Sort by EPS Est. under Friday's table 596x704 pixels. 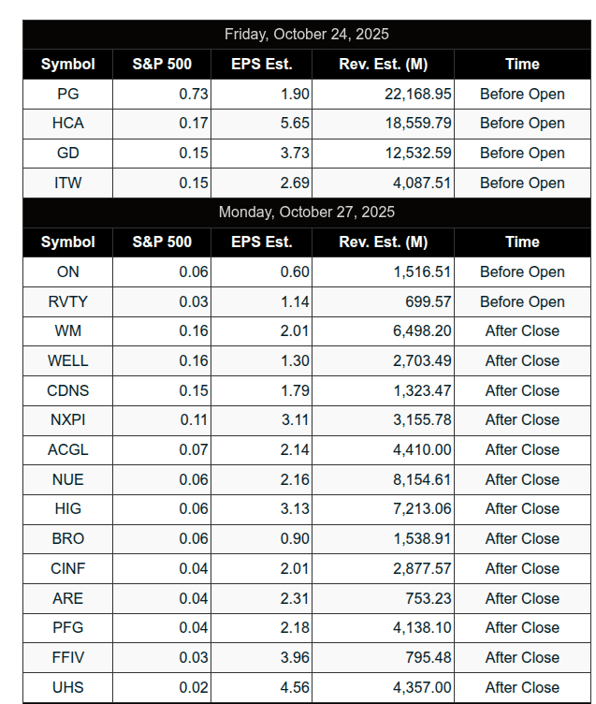click(262, 65)
